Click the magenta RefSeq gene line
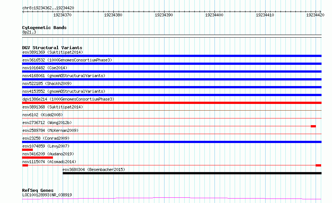Image resolution: width=332 pixels, height=203 pixels. [x=172, y=198]
